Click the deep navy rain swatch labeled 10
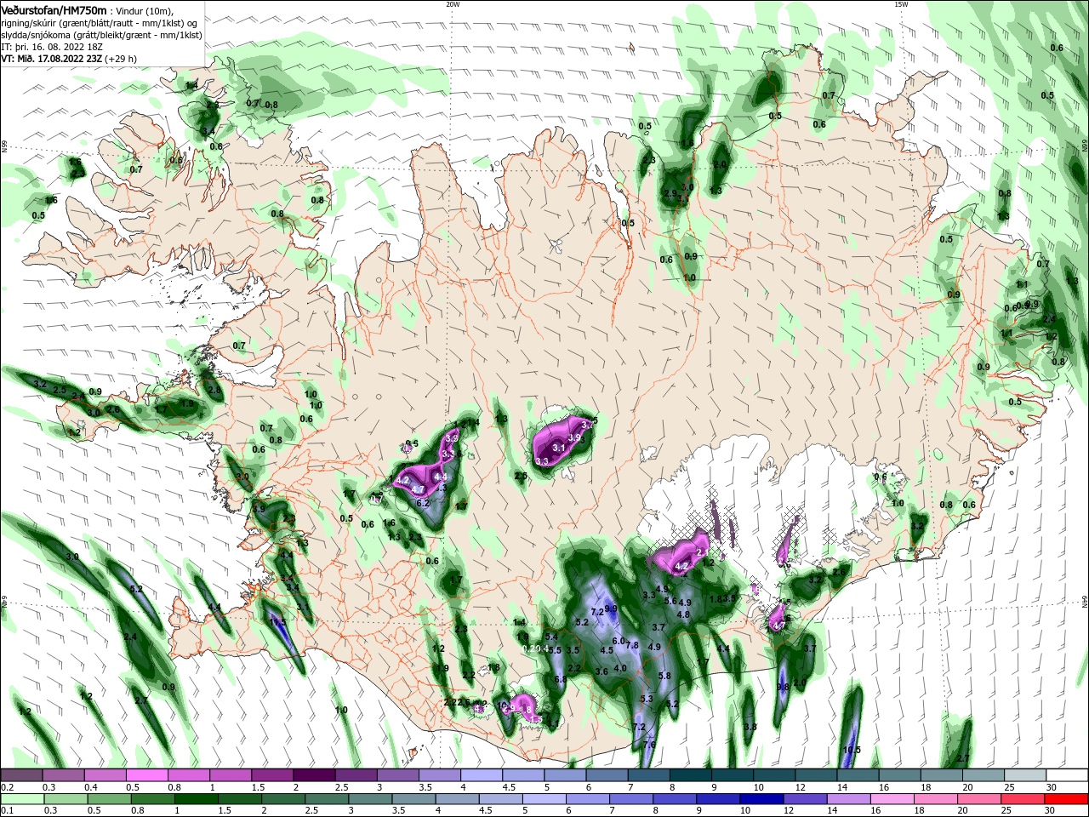Screen dimensions: 1089x817 [762, 799]
